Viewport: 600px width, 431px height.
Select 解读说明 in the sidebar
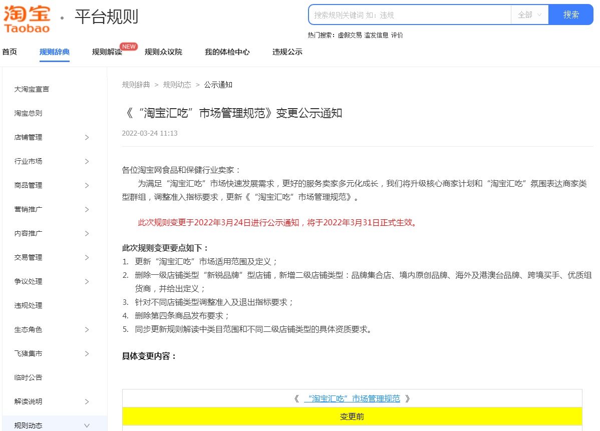[x=29, y=401]
